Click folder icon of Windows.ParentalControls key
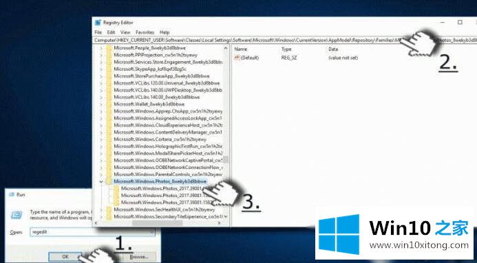This screenshot has width=477, height=263. coord(109,174)
